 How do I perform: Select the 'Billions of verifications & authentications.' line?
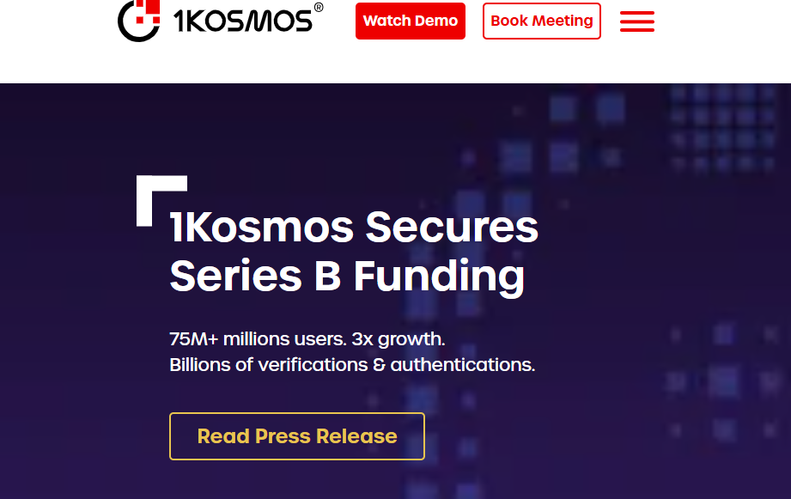pyautogui.click(x=352, y=365)
